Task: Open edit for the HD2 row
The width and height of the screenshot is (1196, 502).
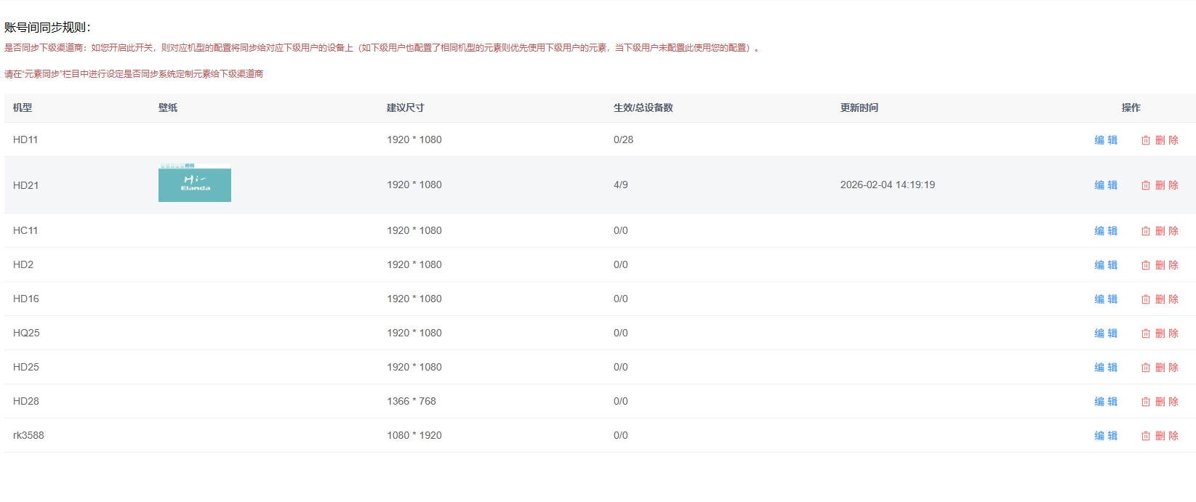Action: coord(1106,265)
